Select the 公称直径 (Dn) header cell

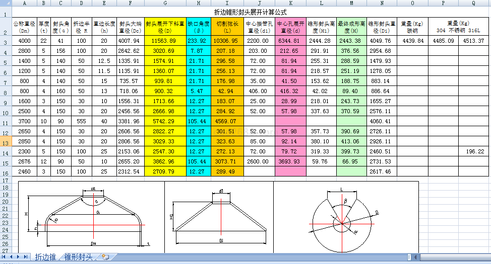24,27
